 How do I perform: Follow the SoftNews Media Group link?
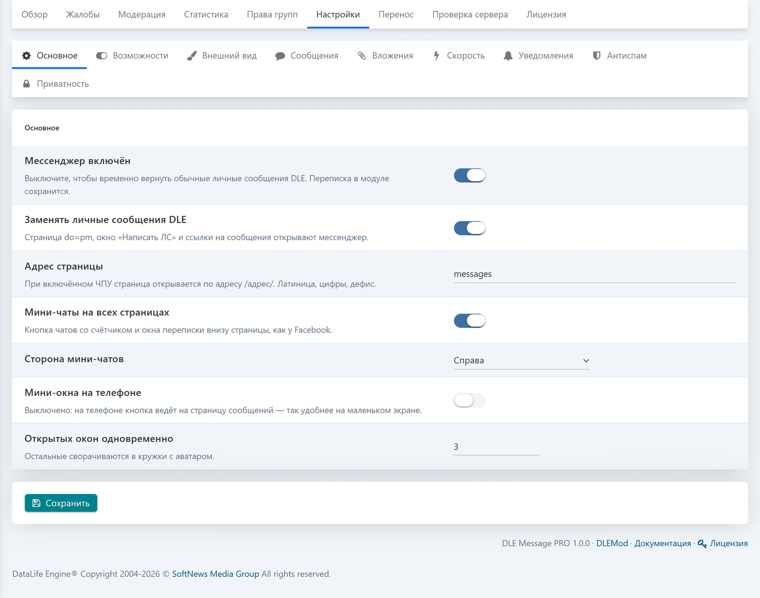tap(216, 574)
